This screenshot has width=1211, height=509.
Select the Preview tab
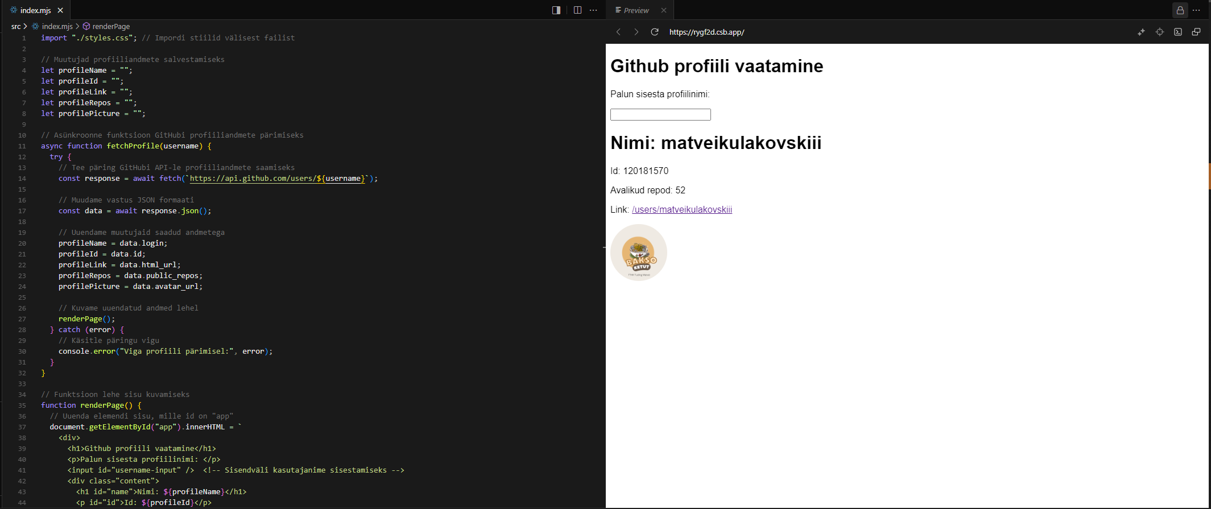tap(636, 10)
